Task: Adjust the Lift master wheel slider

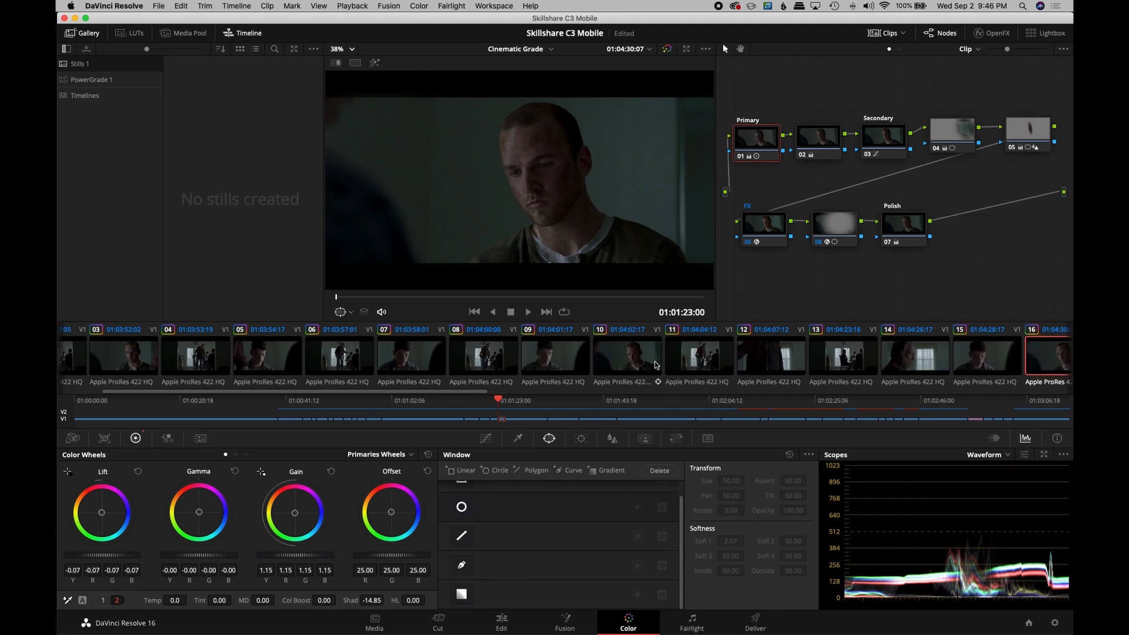Action: 102,555
